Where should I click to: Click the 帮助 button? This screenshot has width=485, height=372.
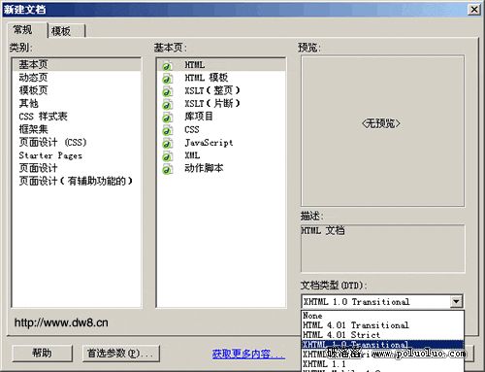pyautogui.click(x=42, y=353)
